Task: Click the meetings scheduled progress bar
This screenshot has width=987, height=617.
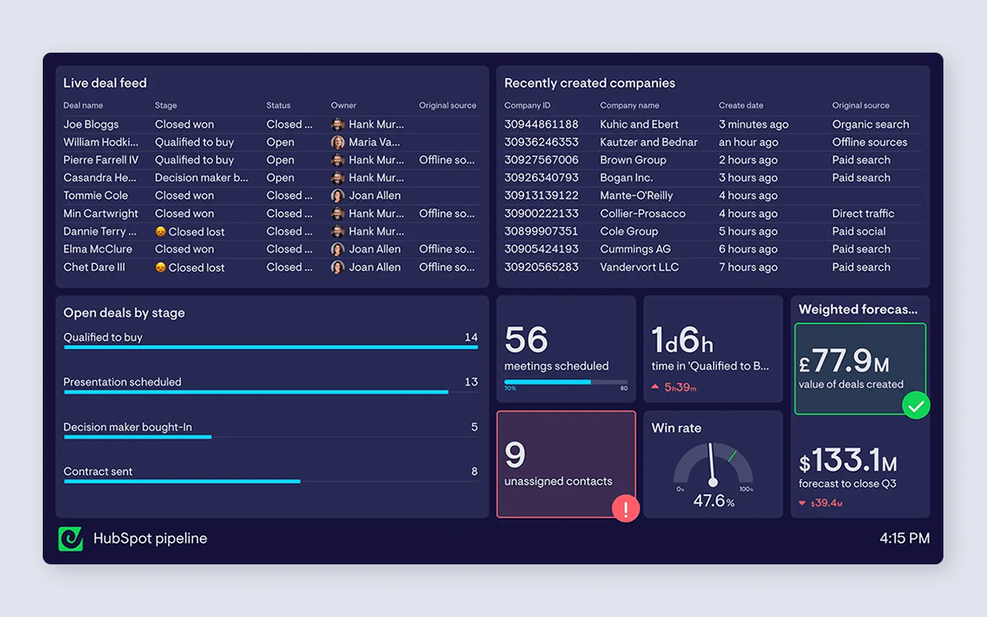Action: 566,382
